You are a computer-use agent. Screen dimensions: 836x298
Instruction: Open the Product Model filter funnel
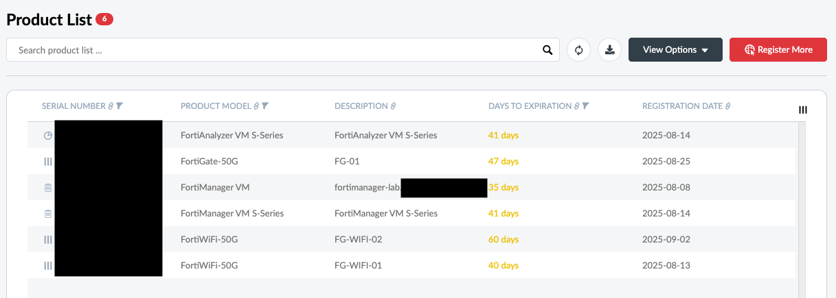click(x=265, y=106)
